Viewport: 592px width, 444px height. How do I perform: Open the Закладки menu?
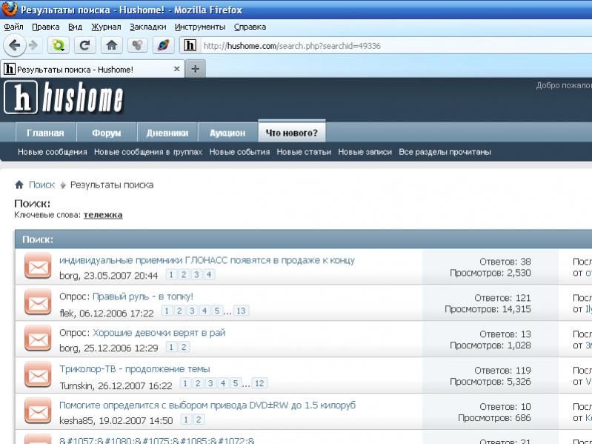(147, 27)
